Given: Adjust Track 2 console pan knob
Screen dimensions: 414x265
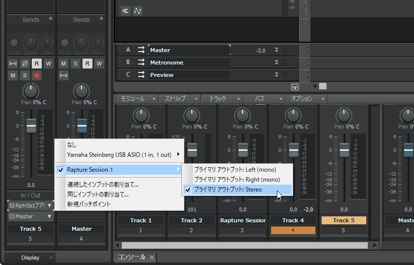Looking at the screenshot, I should pyautogui.click(x=192, y=116).
